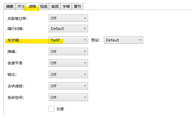
Task: Expand the 色度平滑 dropdown
Action: point(68,63)
